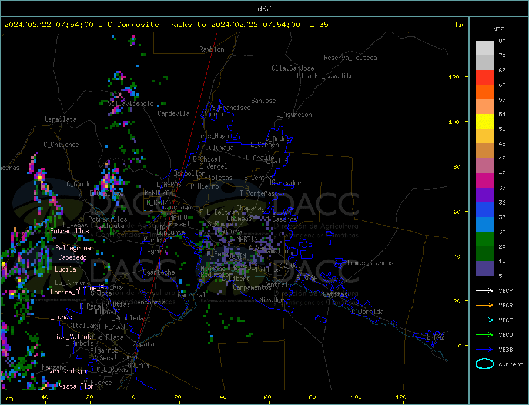Viewport: 529px width, 405px height.
Task: Click the '-20' tick on the km axis
Action: coord(88,397)
